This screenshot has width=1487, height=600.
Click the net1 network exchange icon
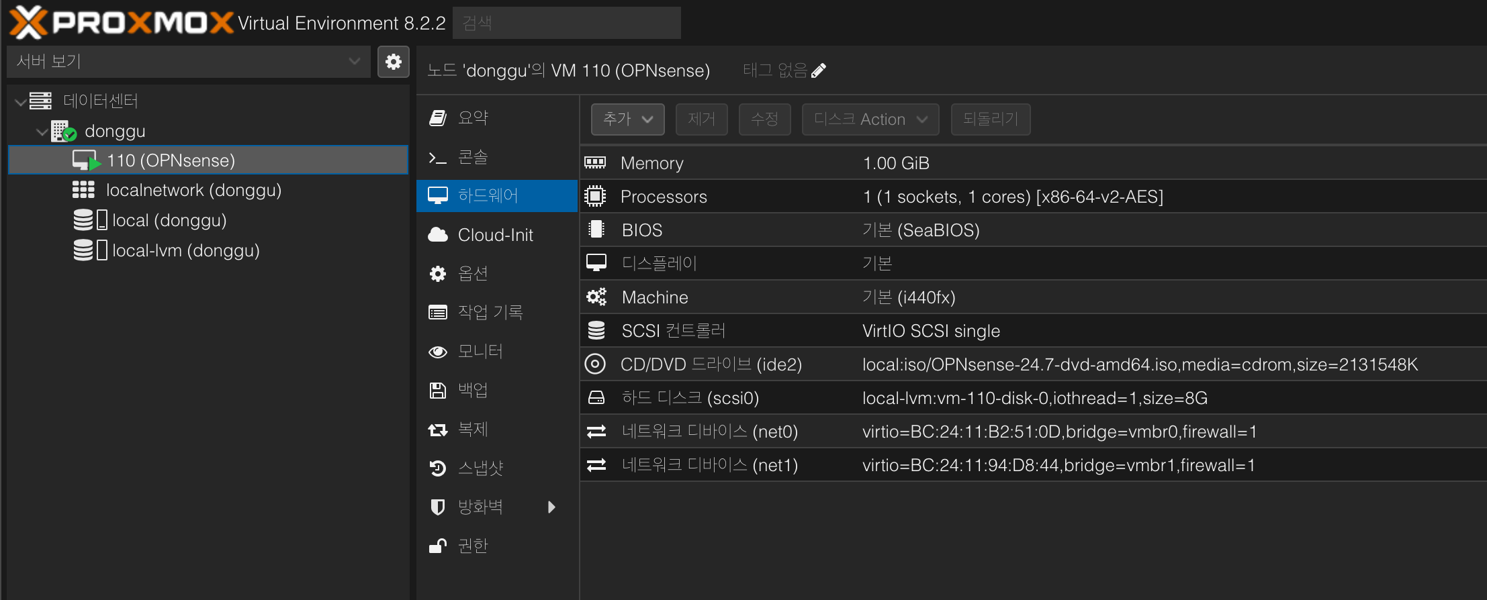click(596, 465)
